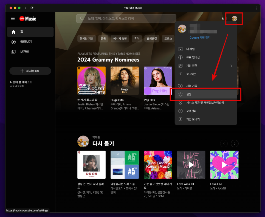
Task: Open 고객센터 from the account menu
Action: [x=206, y=111]
